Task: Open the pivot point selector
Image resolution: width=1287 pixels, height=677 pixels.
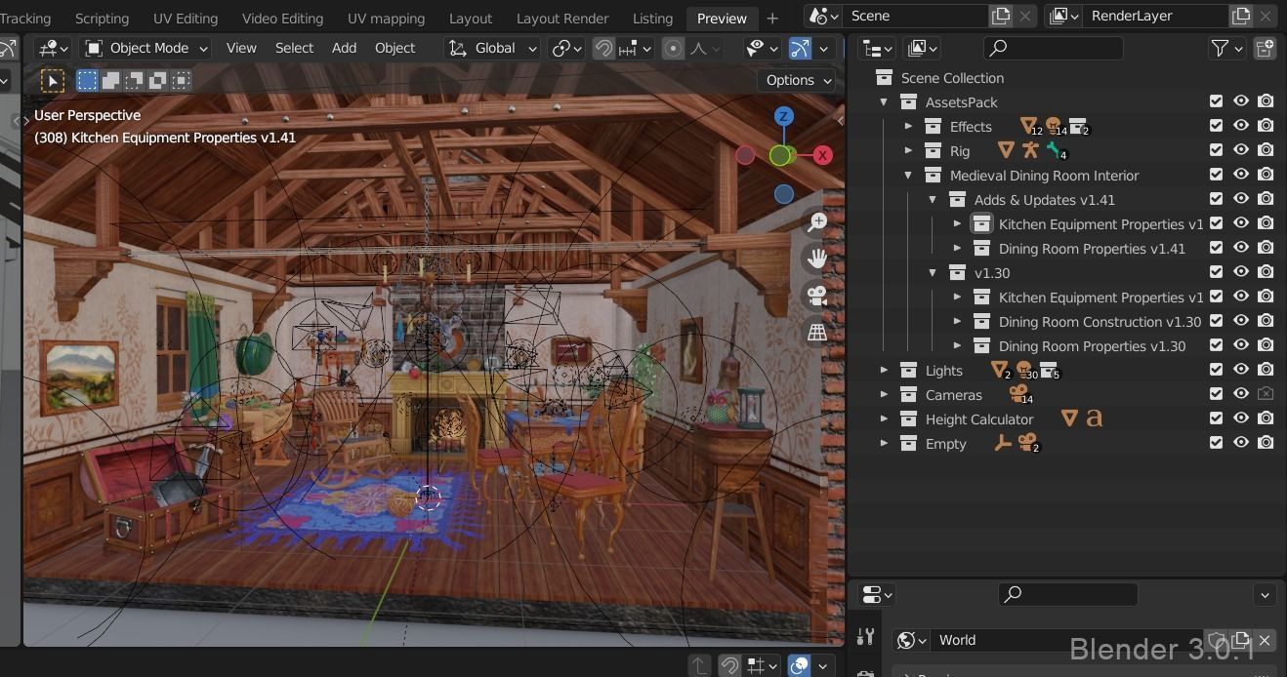Action: (567, 48)
